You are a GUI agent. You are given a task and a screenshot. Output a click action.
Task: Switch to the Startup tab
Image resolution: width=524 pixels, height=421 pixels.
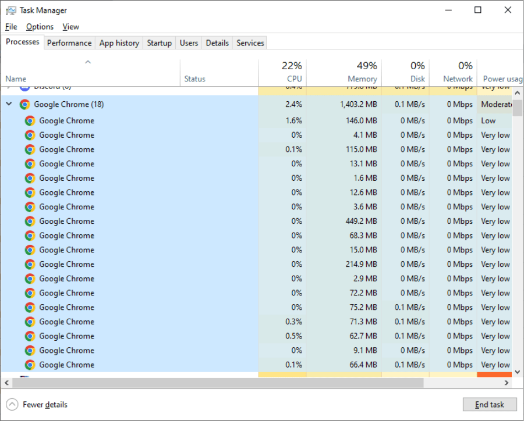(x=160, y=42)
